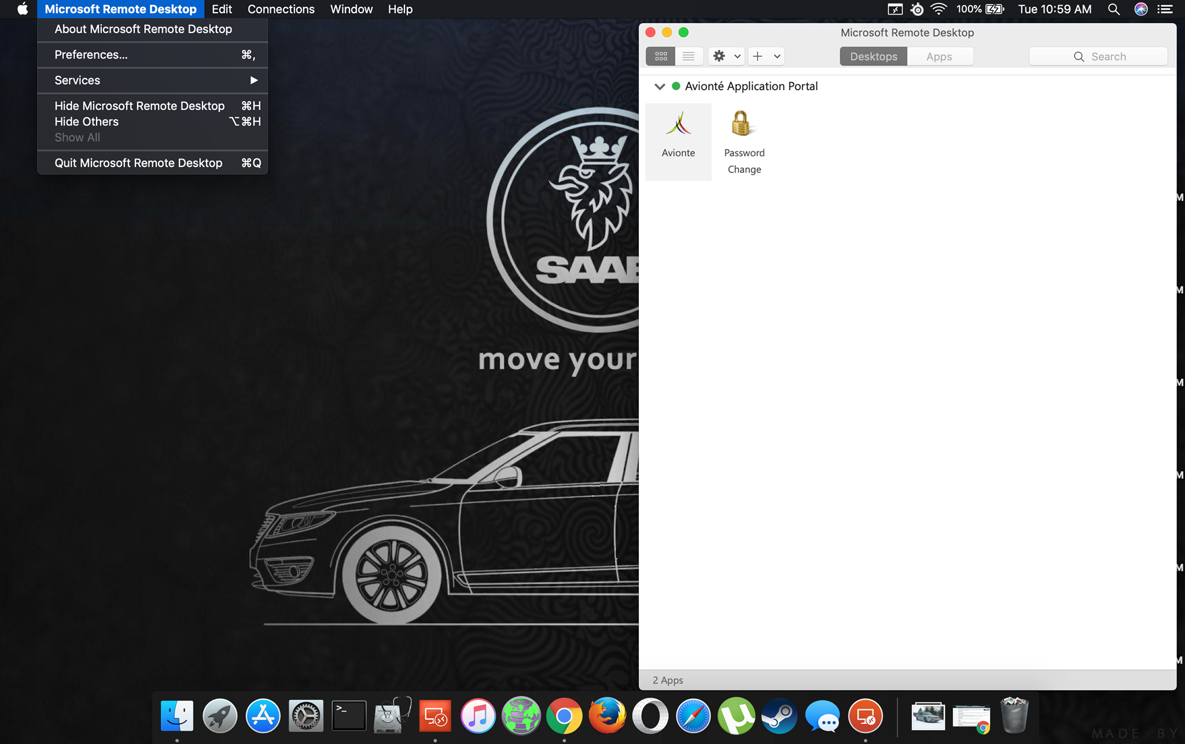
Task: Switch to the Apps tab
Action: 939,56
